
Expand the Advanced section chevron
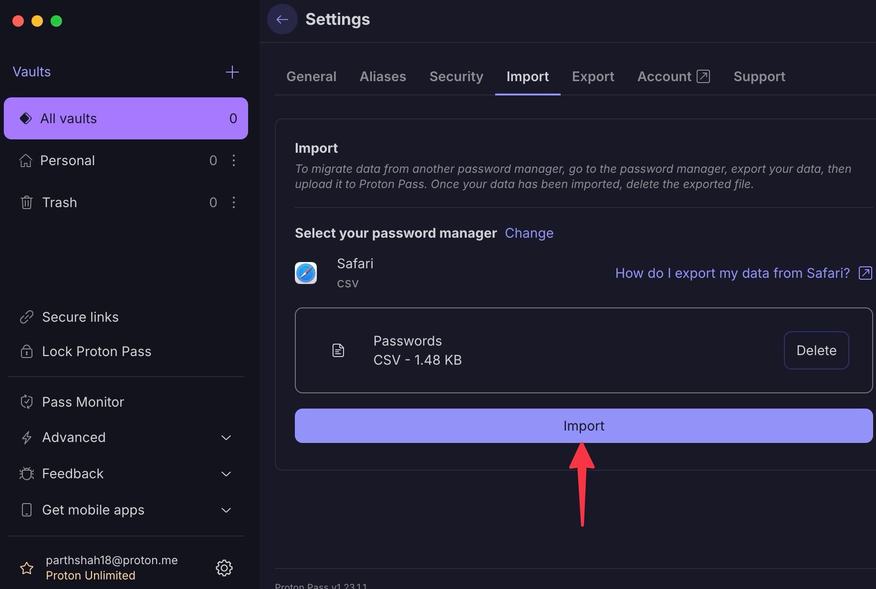(x=226, y=438)
